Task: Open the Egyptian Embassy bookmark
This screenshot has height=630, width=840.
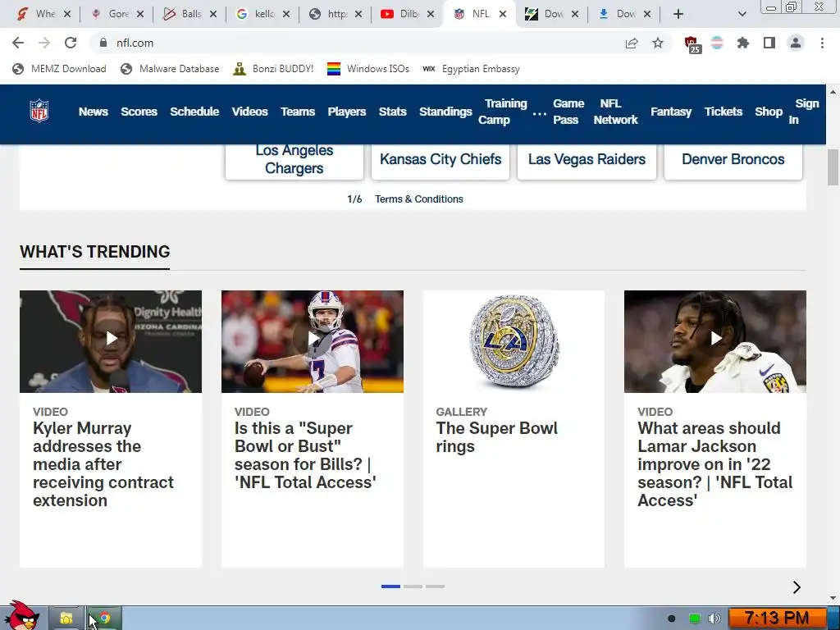Action: click(x=472, y=69)
